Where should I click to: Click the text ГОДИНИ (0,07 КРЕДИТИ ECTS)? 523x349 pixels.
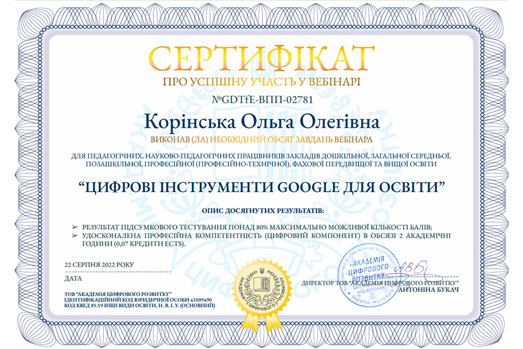[x=134, y=244]
